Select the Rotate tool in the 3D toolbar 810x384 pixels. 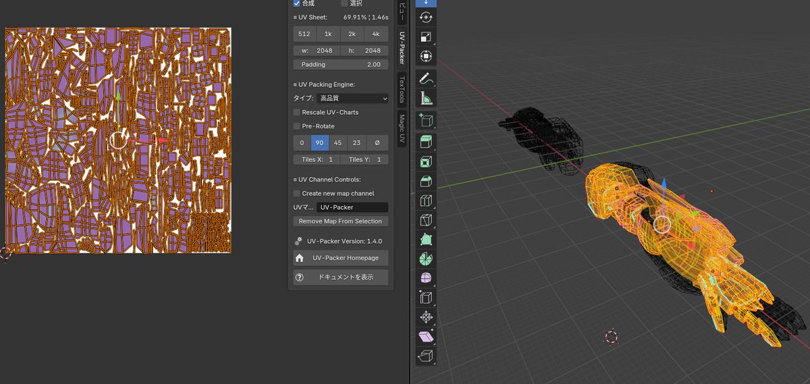point(426,18)
